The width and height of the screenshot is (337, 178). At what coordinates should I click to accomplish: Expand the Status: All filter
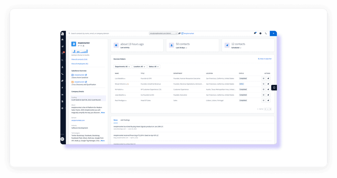pos(154,67)
